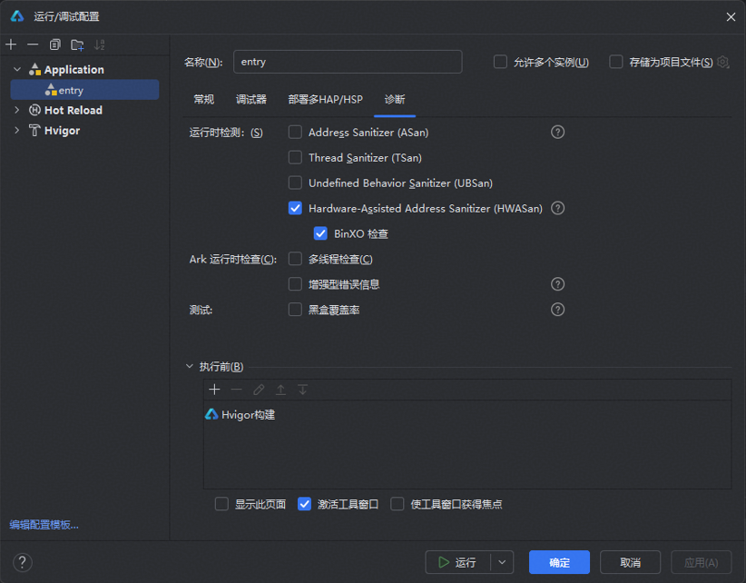Select the 诊断 tab
Viewport: 746px width, 583px height.
[x=395, y=99]
